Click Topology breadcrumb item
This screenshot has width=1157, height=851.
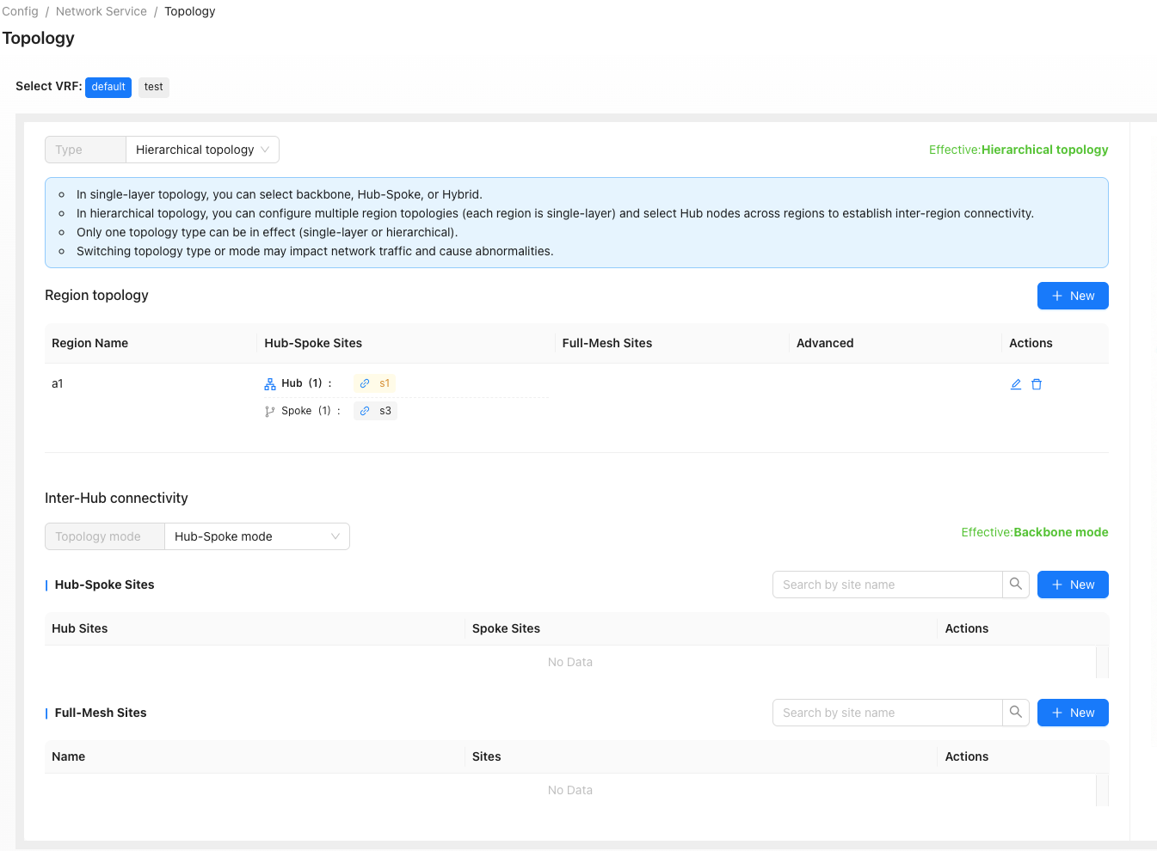(x=190, y=11)
